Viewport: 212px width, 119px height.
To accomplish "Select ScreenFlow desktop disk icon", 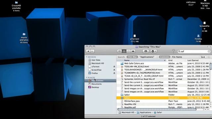I will pos(204,27).
